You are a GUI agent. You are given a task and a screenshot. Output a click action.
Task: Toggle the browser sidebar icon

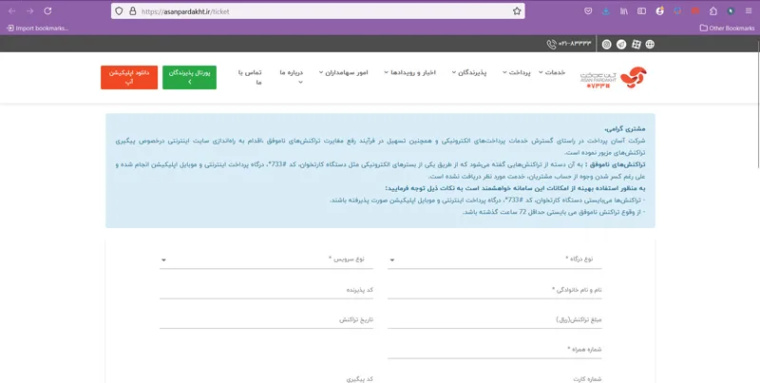642,11
